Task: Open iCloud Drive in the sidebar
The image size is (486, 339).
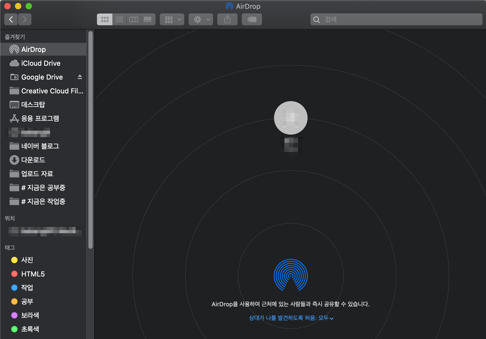Action: click(43, 63)
